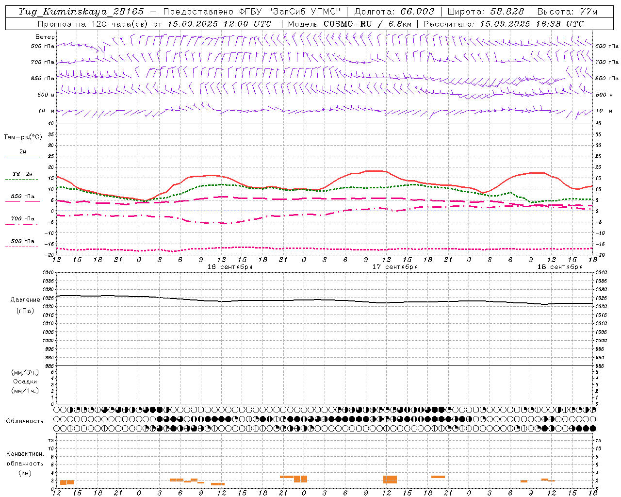The height and width of the screenshot is (497, 621).
Task: Click the Долгота: 66.003 header field
Action: pos(394,12)
